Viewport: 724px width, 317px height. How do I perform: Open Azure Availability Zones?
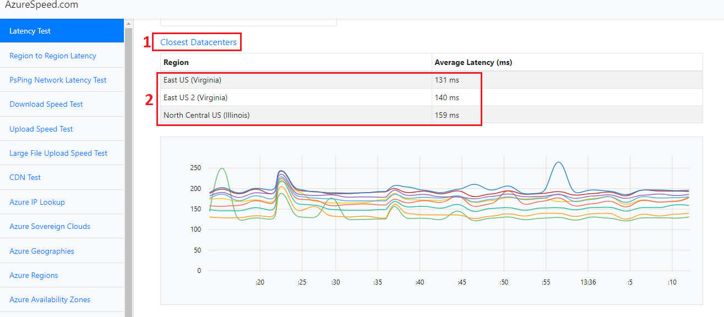pos(49,299)
